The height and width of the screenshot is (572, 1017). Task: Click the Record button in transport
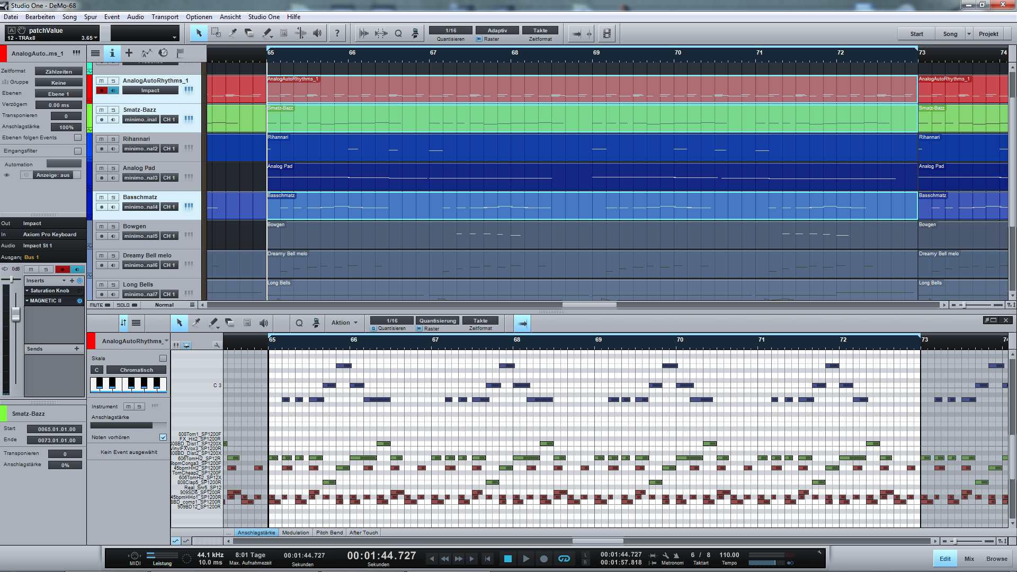[543, 559]
